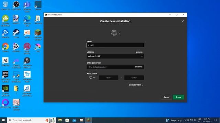Click Minecraft Launcher taskbar button
Screen dimensions: 220x123
[88, 120]
